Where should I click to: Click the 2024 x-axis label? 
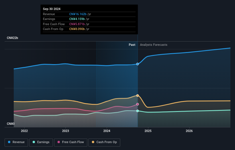click(x=107, y=131)
